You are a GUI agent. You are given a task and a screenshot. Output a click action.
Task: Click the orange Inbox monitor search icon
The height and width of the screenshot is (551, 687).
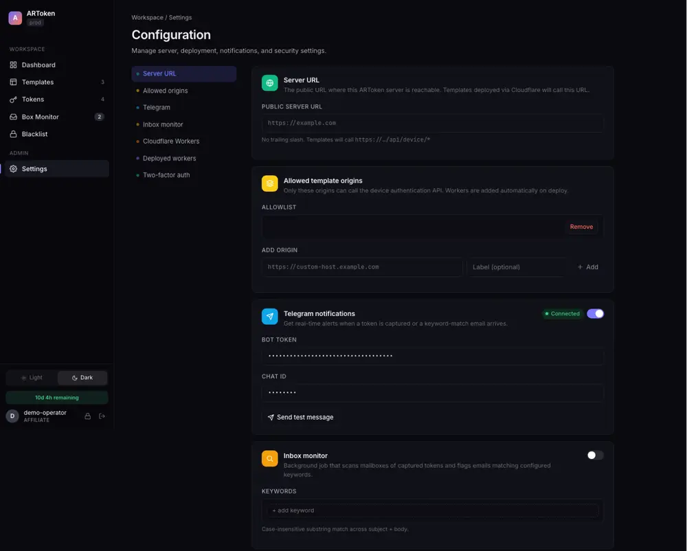point(269,458)
